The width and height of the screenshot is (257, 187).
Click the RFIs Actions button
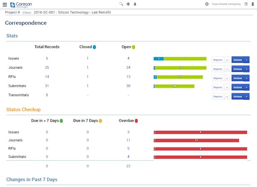[237, 78]
